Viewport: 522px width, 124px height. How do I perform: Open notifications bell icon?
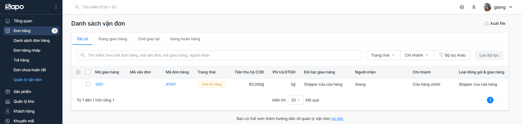tap(474, 7)
